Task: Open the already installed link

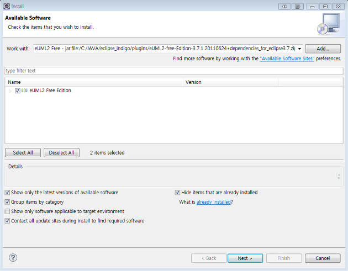Action: 214,202
